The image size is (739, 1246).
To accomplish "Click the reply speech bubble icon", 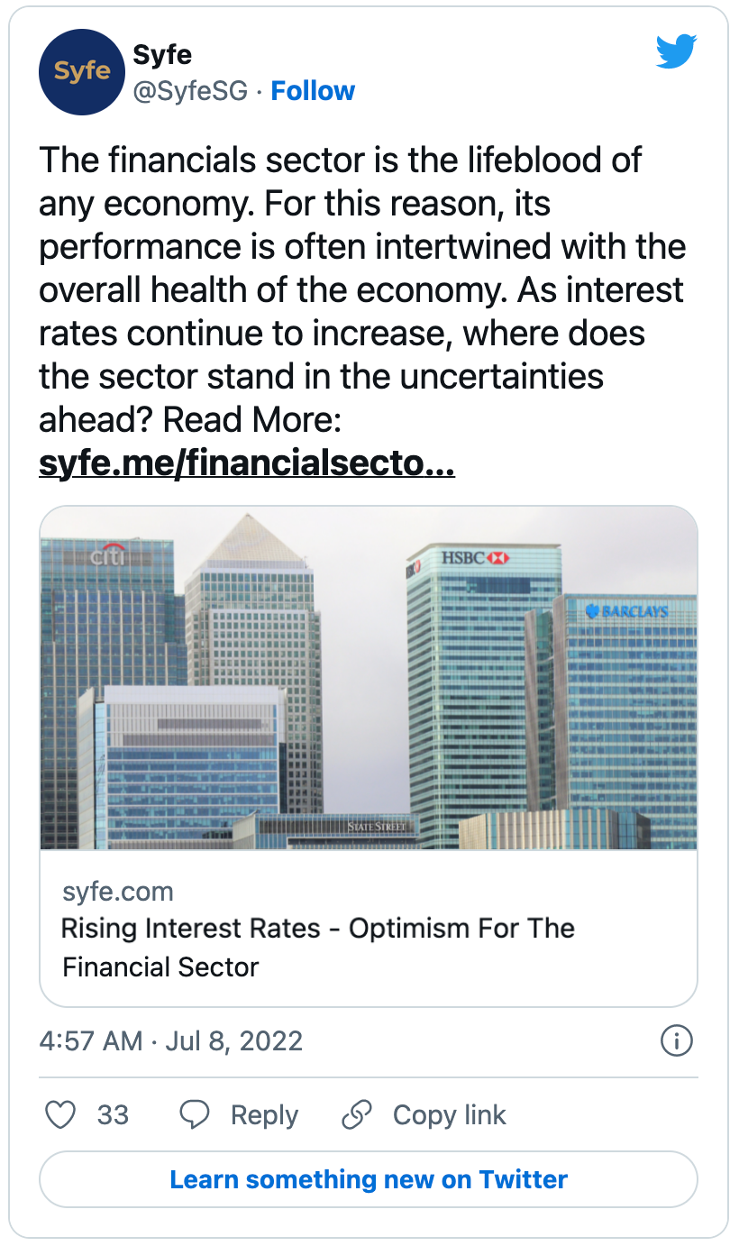I will (x=195, y=1115).
